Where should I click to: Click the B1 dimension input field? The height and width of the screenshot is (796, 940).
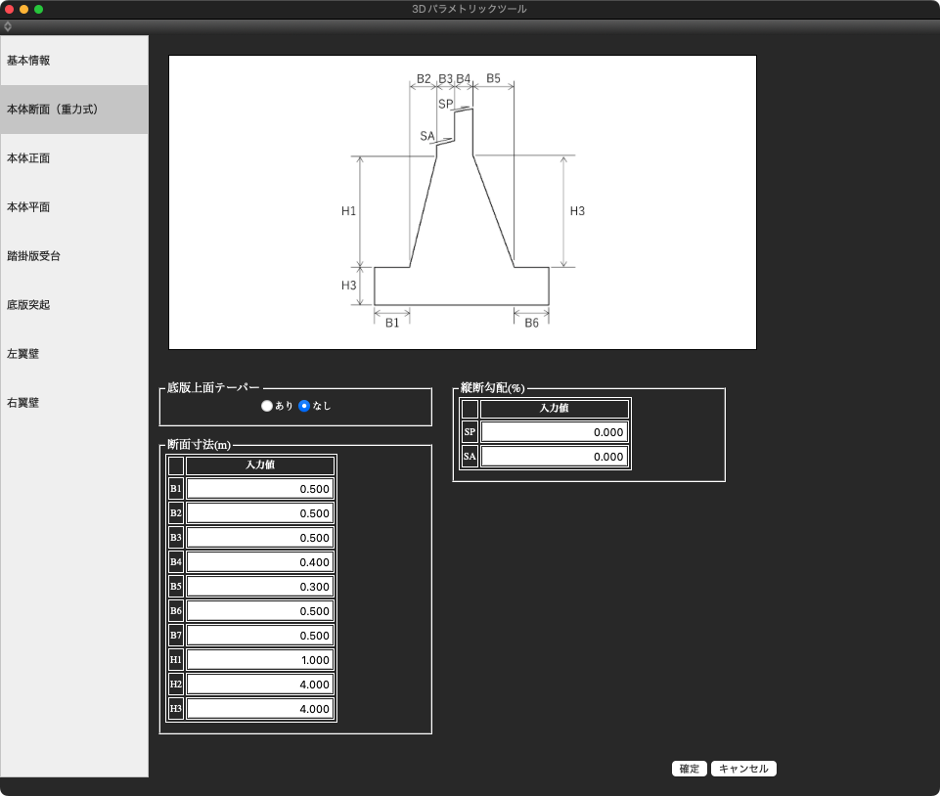260,489
